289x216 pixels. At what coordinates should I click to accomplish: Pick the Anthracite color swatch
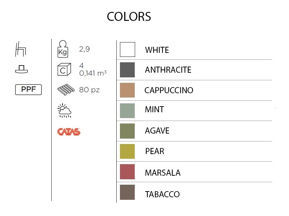pos(128,70)
